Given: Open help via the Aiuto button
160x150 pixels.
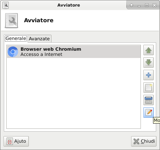Looking at the screenshot, I should tap(16, 141).
